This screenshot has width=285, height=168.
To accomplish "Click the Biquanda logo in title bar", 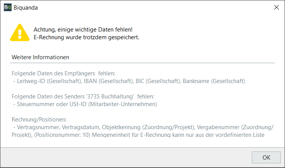I will coord(8,7).
